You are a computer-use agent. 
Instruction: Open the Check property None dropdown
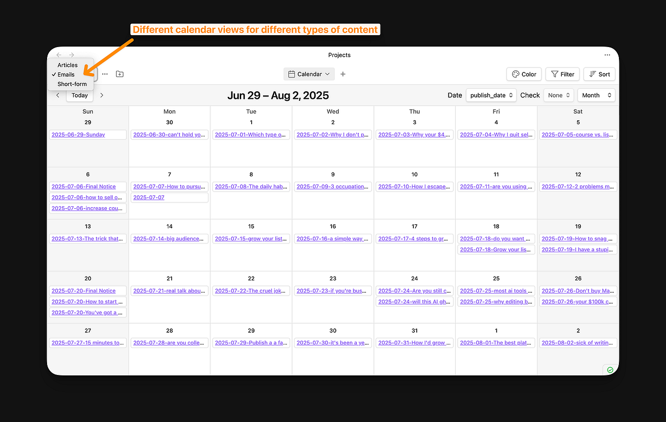click(558, 96)
